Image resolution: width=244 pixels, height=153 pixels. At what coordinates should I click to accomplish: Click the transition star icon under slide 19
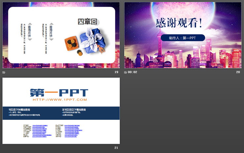(4, 72)
